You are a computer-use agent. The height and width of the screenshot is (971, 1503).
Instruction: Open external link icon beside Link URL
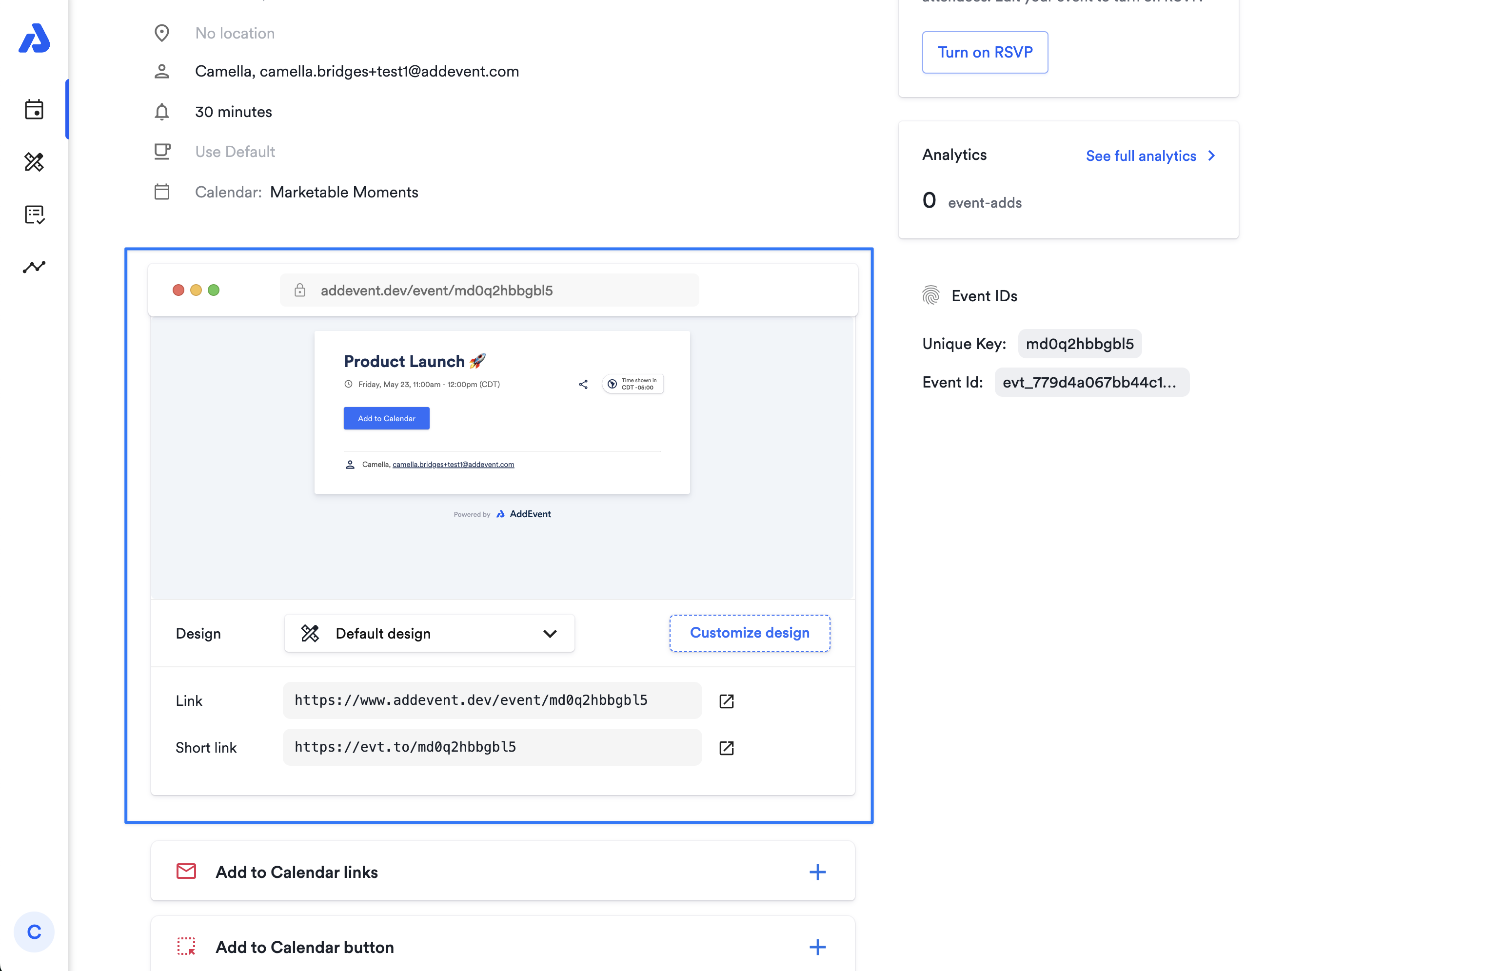[726, 701]
